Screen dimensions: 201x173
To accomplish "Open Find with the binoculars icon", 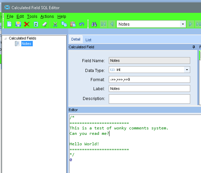I will point(94,24).
